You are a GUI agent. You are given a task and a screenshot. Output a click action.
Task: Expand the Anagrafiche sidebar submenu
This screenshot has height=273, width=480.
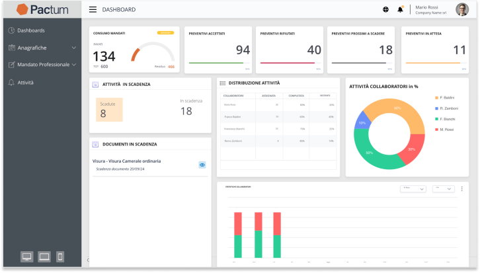(73, 48)
